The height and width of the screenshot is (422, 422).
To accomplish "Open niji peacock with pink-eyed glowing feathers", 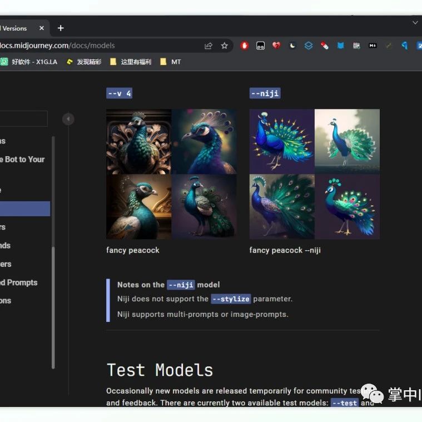I will 347,207.
